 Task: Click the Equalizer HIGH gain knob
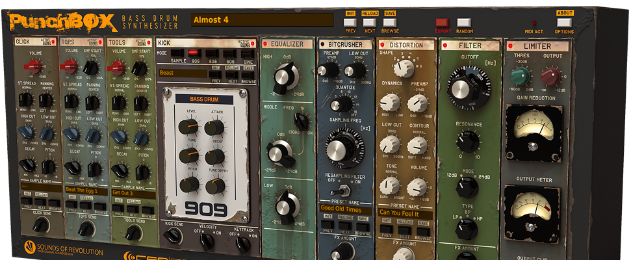(x=286, y=77)
